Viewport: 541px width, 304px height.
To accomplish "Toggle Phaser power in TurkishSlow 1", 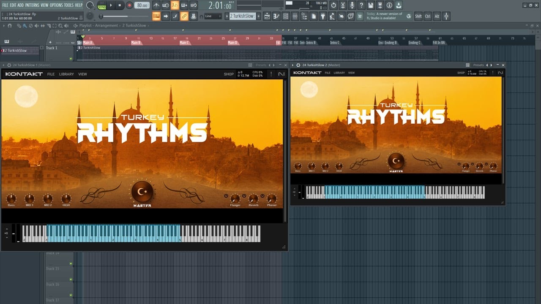I will [x=262, y=196].
